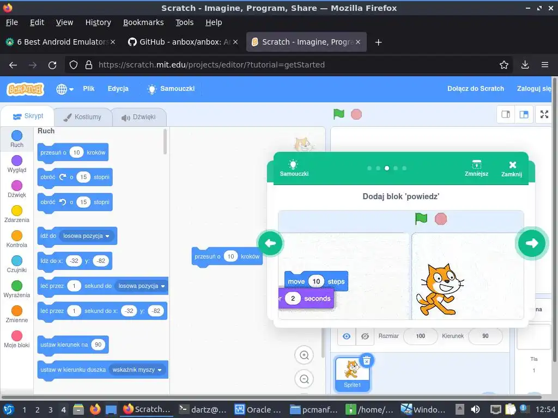The height and width of the screenshot is (418, 558).
Task: Click the site security lock icon
Action: pos(89,65)
